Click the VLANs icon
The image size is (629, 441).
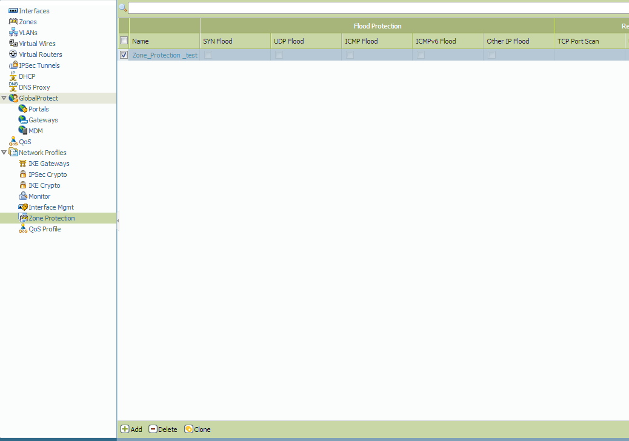(x=13, y=33)
